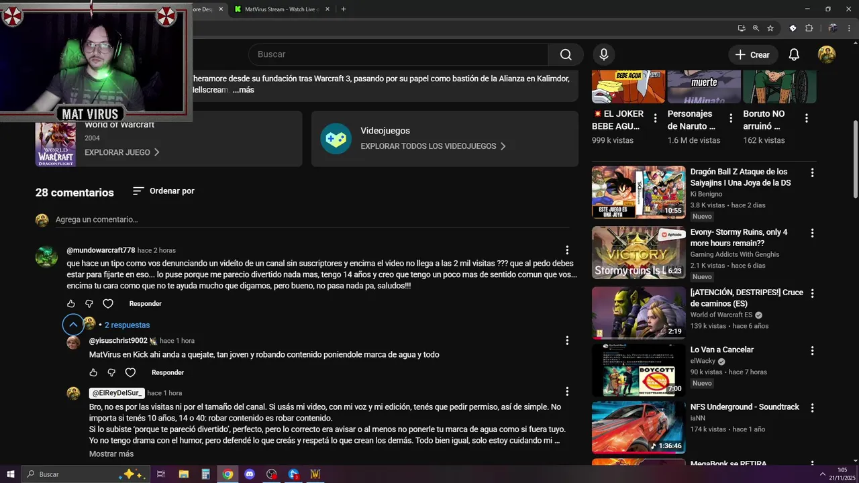Open options for Lo Van a Cancelar video
Viewport: 859px width, 483px height.
812,351
